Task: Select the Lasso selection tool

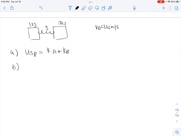Action: pos(97,8)
